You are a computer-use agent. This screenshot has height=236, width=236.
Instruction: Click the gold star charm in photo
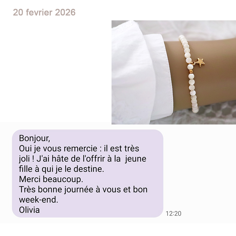(x=201, y=62)
